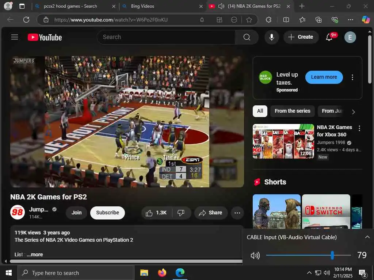Open a new browser tab

[302, 6]
